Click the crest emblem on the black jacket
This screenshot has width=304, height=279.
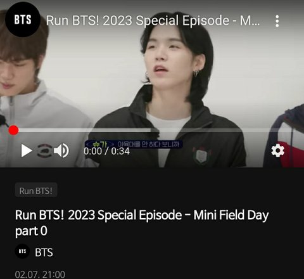pos(201,155)
